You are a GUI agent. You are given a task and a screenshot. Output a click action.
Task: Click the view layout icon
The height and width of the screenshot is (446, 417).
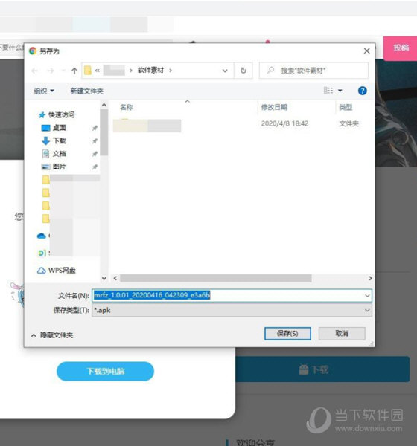pyautogui.click(x=328, y=91)
